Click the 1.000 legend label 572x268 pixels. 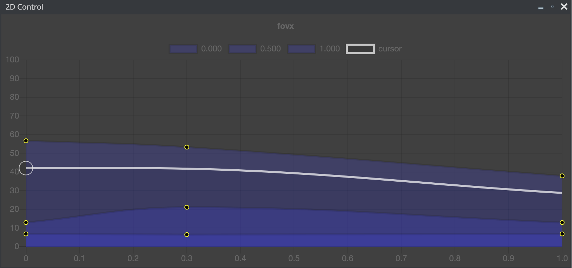tap(330, 49)
